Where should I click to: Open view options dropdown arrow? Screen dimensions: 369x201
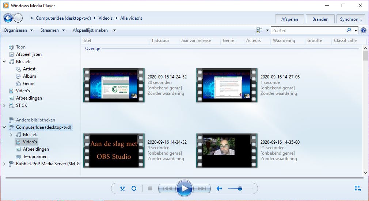tap(267, 30)
